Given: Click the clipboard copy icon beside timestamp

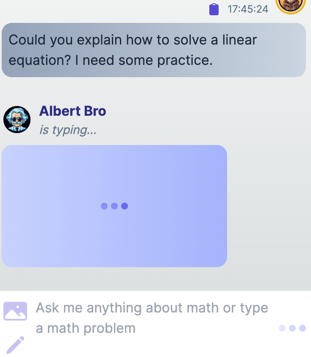Looking at the screenshot, I should tap(214, 9).
